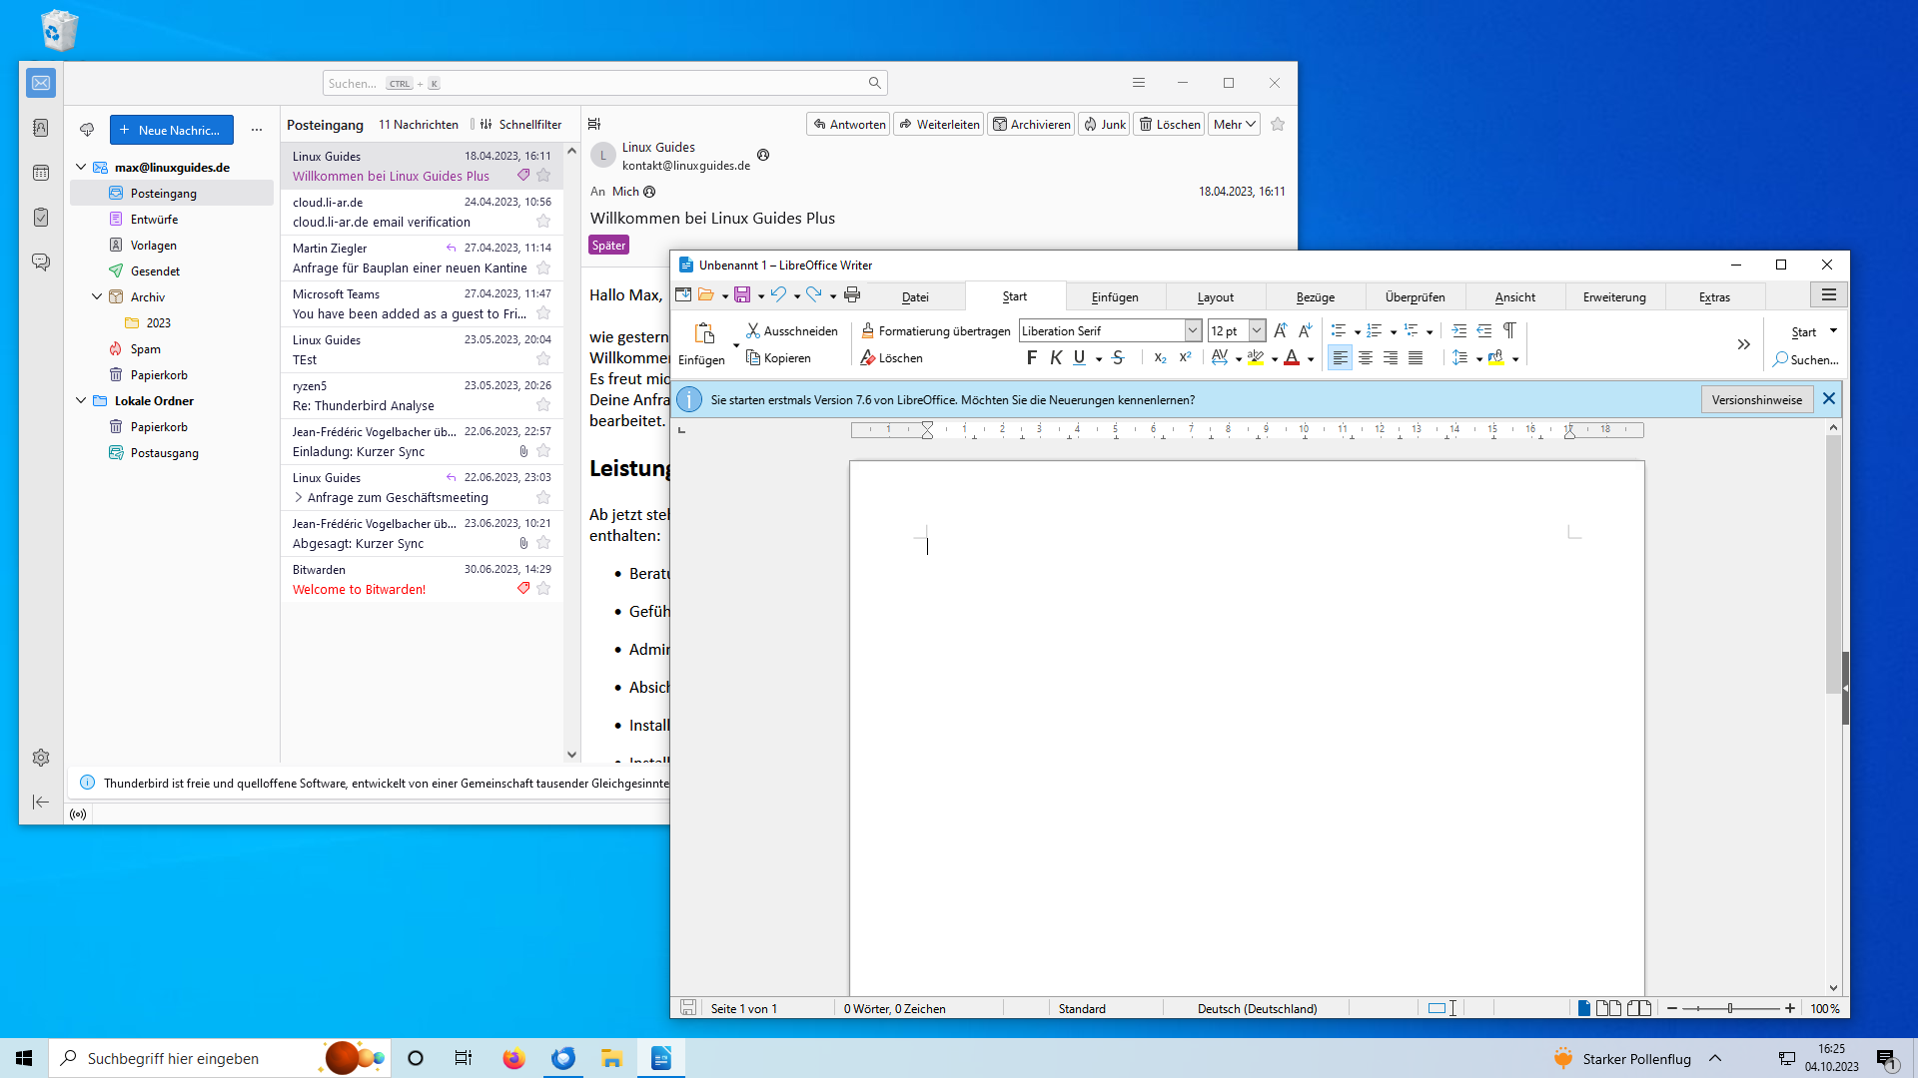Increase font size in Writer

(1281, 330)
